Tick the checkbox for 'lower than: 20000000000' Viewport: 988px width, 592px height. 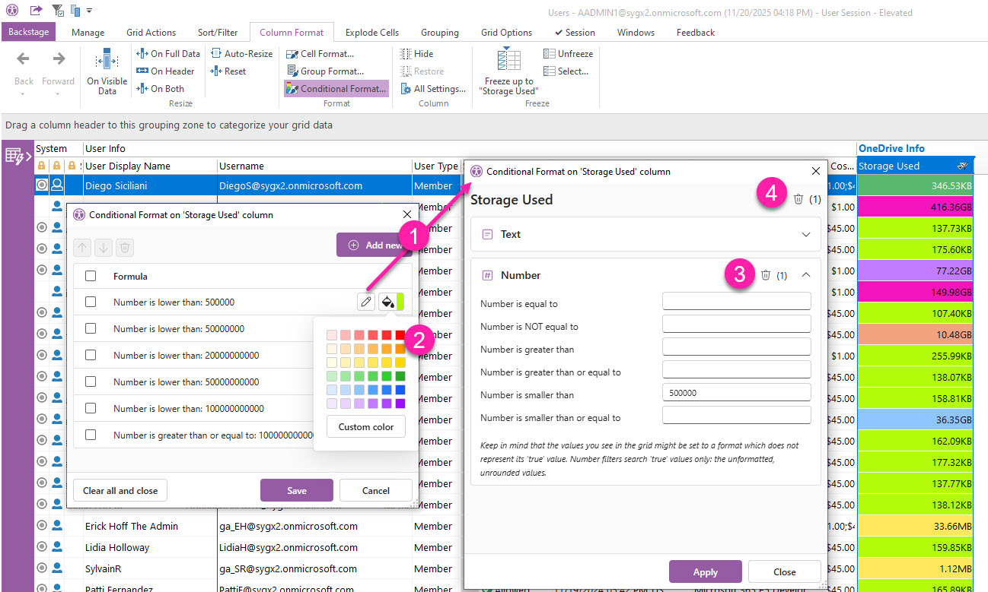[x=91, y=356]
